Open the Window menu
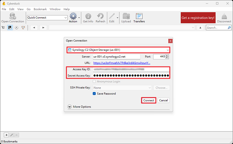Viewport: 233px width, 144px height. click(55, 9)
